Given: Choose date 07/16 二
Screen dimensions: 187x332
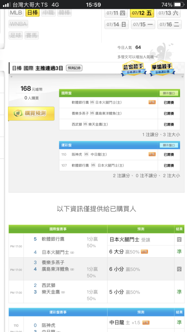Looking at the screenshot, I should point(169,24).
